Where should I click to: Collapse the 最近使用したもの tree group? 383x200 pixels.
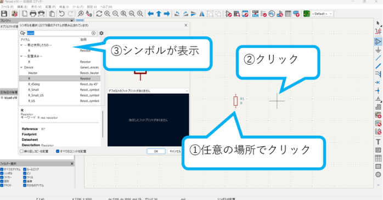[x=21, y=45]
